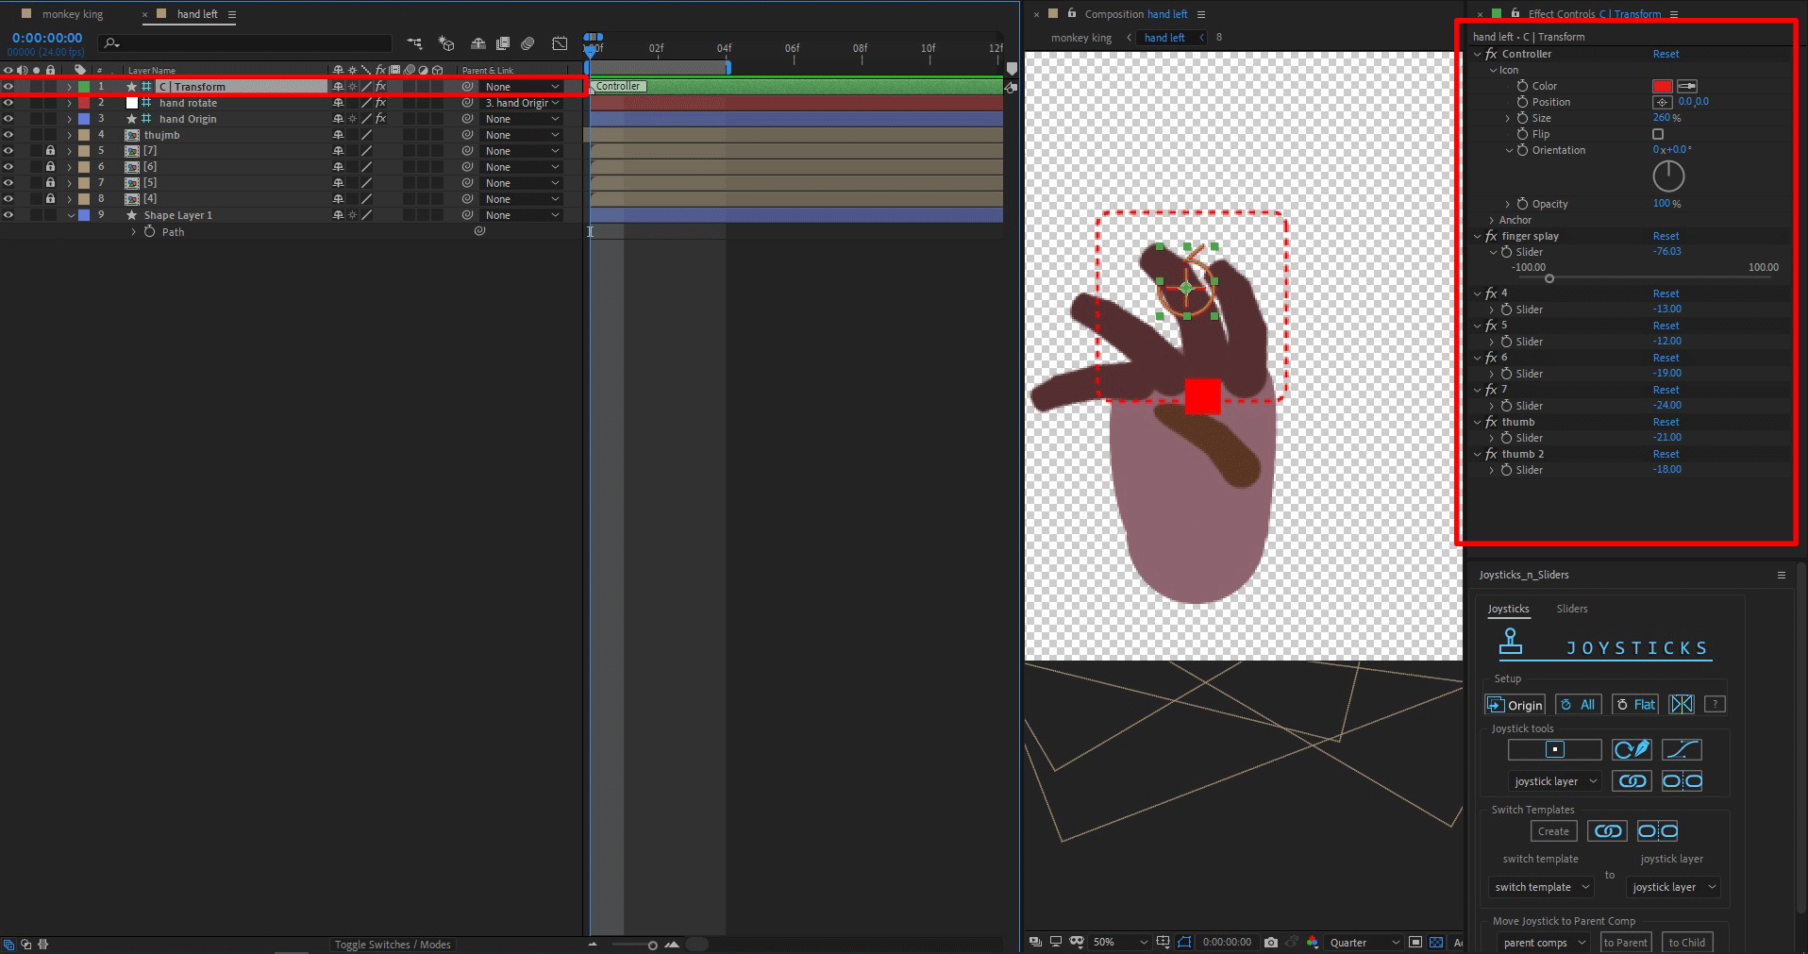
Task: Unlock layer 5 with the padlock toggle
Action: pyautogui.click(x=50, y=150)
